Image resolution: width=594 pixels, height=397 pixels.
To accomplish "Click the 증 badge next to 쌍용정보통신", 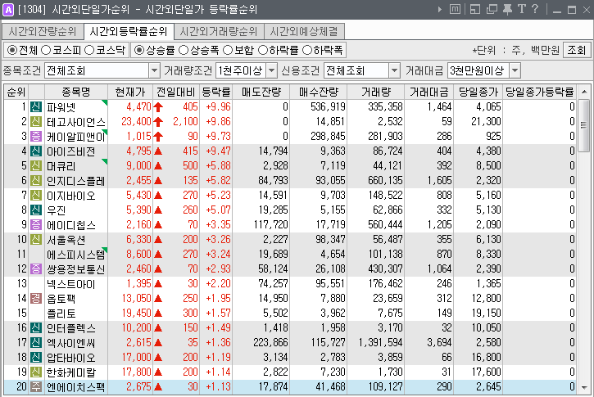I will (x=36, y=269).
